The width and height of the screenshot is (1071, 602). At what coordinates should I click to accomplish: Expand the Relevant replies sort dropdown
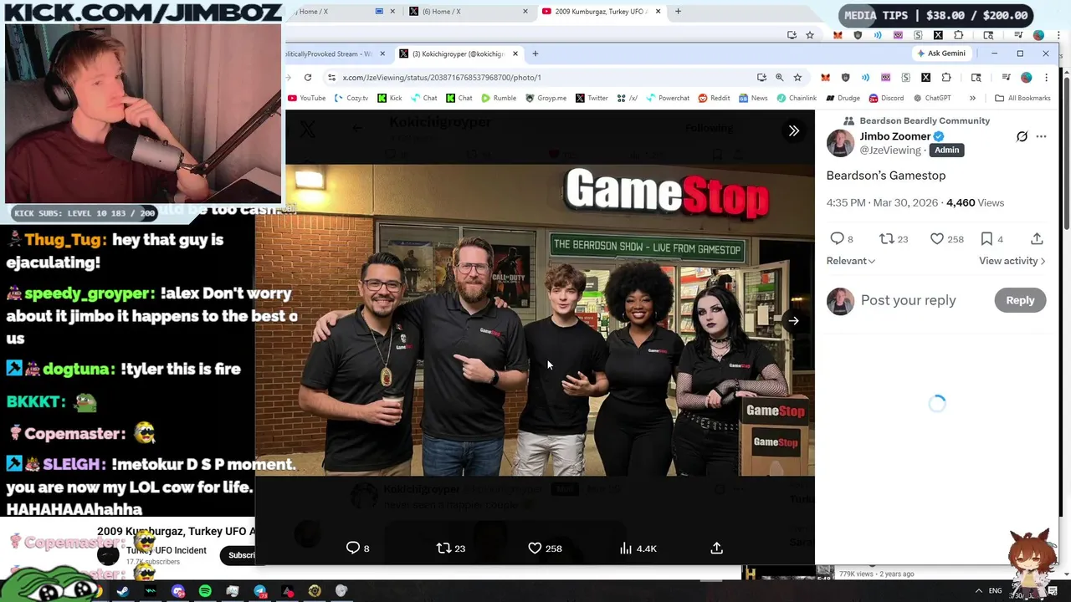pyautogui.click(x=850, y=261)
